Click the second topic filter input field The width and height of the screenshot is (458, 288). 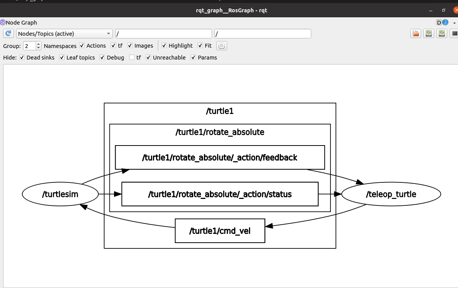[x=262, y=33]
